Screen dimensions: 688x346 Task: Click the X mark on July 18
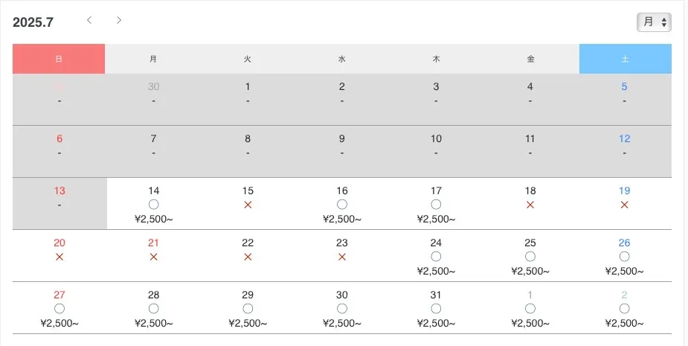530,205
